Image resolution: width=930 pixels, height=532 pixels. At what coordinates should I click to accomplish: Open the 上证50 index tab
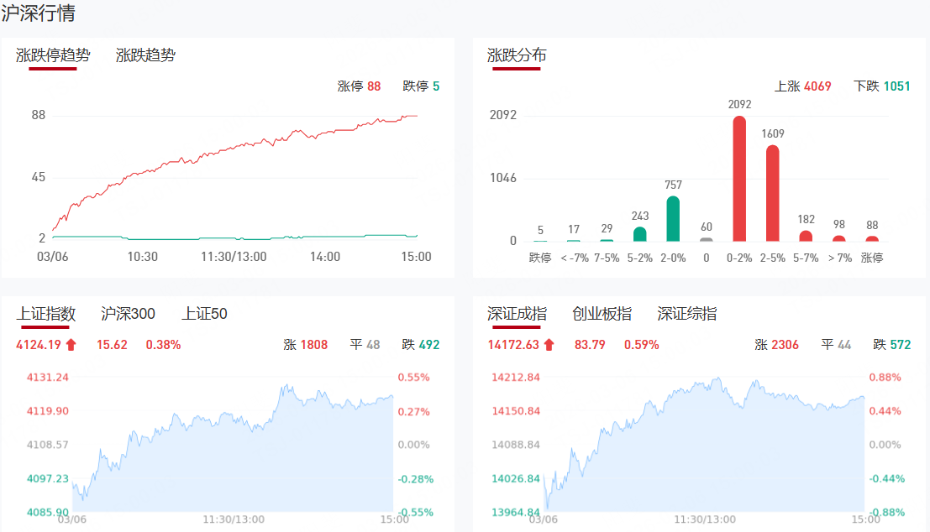pyautogui.click(x=204, y=314)
